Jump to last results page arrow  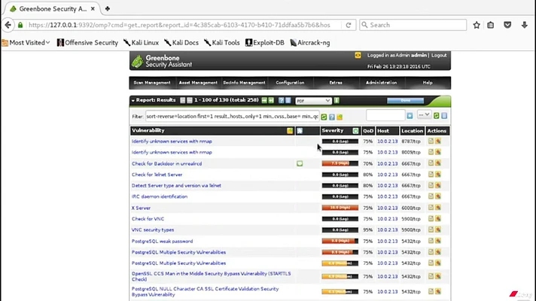[271, 100]
